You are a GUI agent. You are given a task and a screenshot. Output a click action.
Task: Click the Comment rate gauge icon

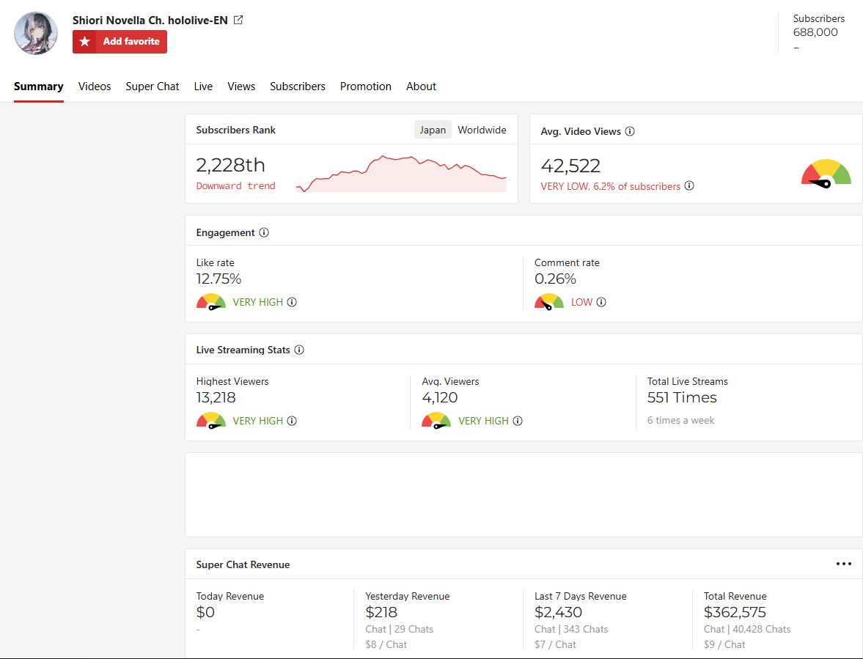(x=548, y=302)
